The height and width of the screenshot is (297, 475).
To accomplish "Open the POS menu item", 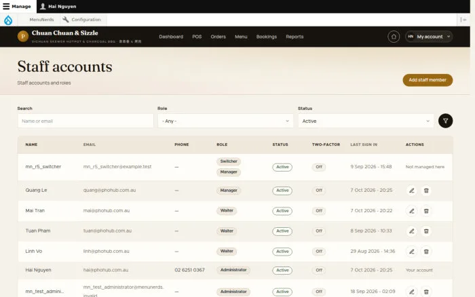I will click(197, 37).
